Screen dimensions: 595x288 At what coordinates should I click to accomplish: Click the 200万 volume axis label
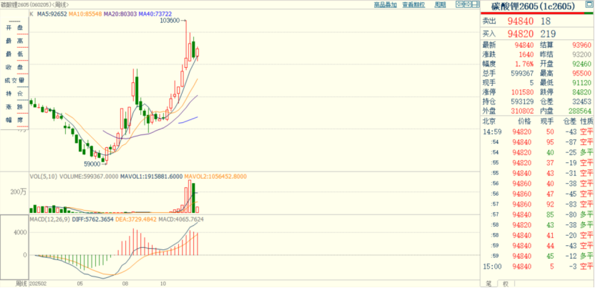[x=18, y=192]
